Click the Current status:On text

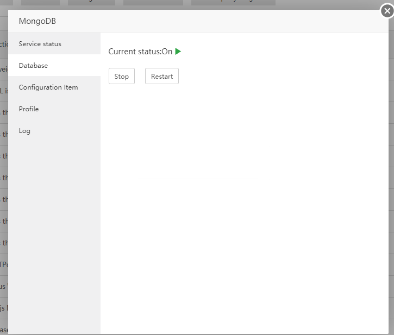coord(140,52)
